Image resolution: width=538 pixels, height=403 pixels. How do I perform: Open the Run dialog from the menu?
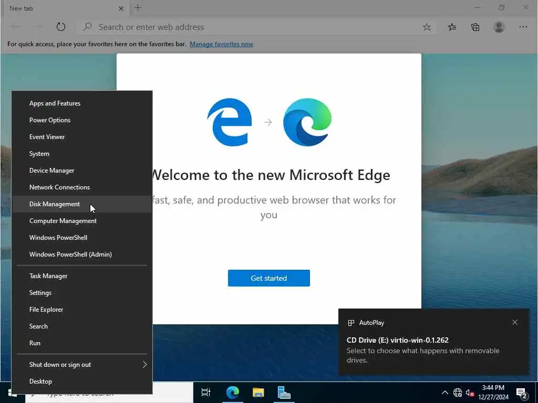tap(82, 343)
